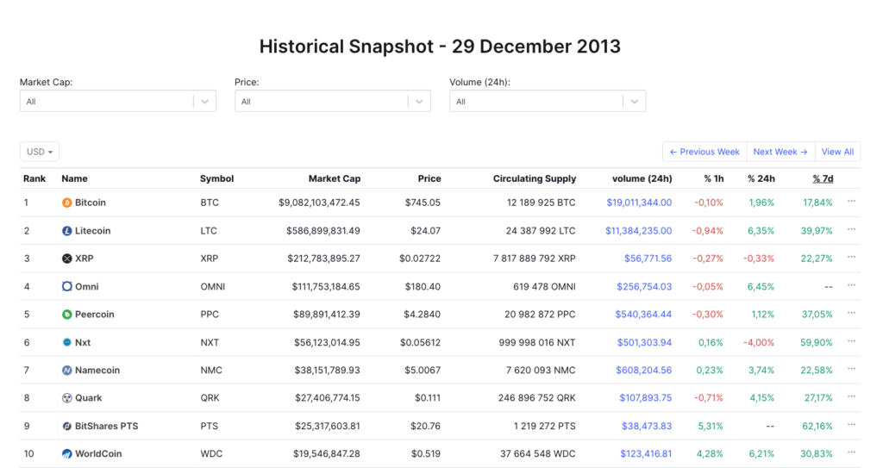Open Litecoin volume $11,384,235.00 link
Image resolution: width=883 pixels, height=468 pixels.
click(639, 231)
